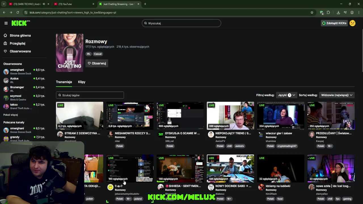This screenshot has height=204, width=363.
Task: Open DYSKUSJA O SCAMIE stream thumbnail
Action: point(180,116)
